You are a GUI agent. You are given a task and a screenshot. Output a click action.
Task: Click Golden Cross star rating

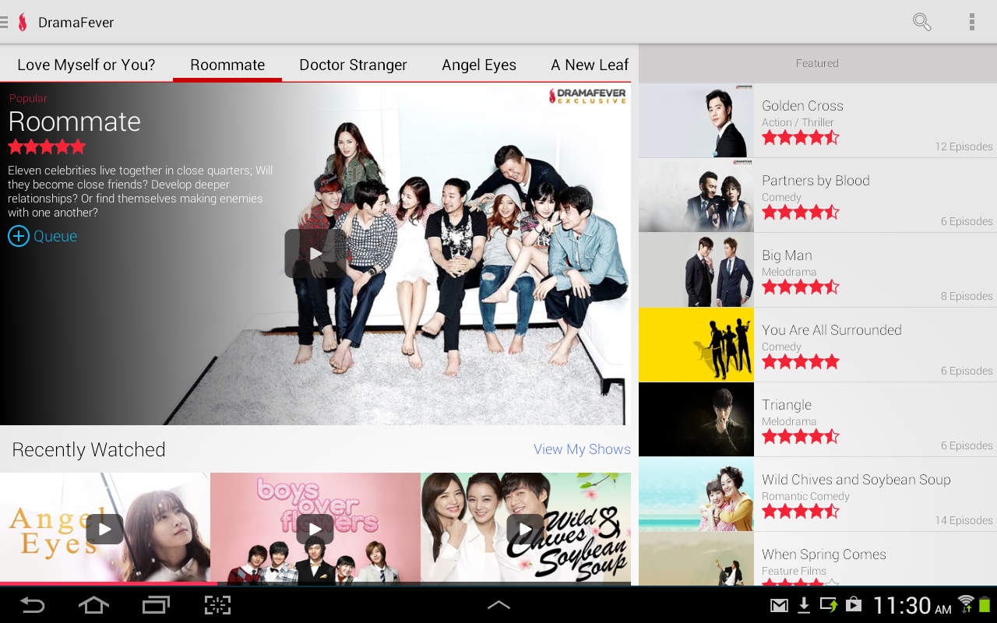[801, 138]
